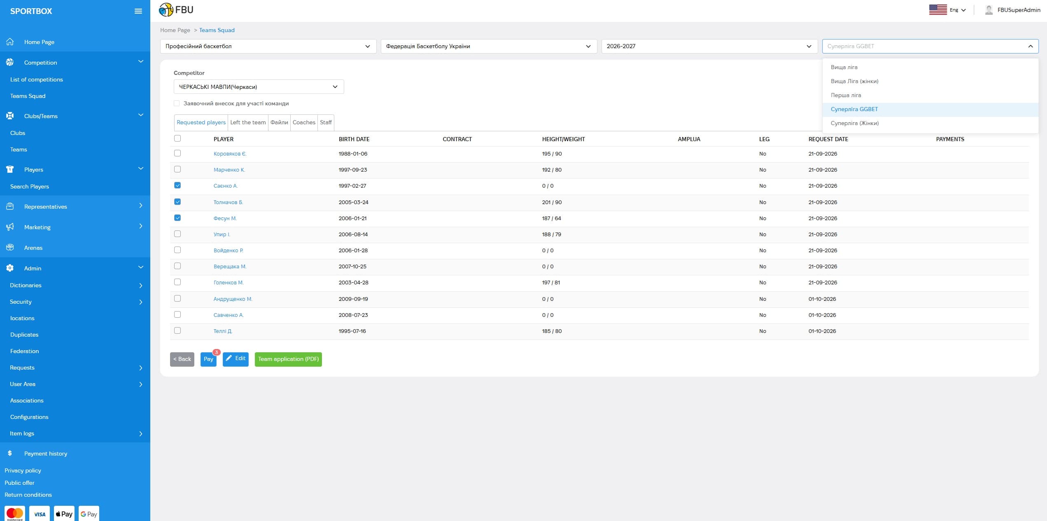Open player link Теллі Д.
Screen dimensions: 1047x521
point(223,331)
